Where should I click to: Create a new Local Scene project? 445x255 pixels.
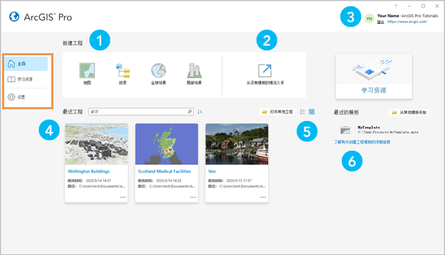[194, 73]
